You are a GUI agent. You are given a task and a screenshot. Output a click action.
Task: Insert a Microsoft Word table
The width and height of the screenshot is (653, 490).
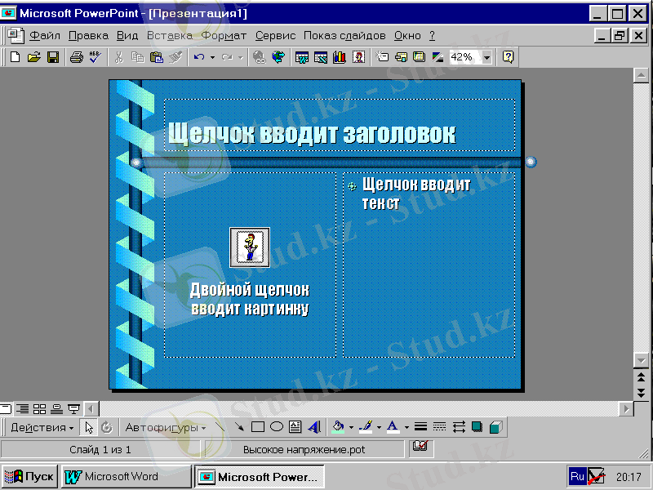[301, 57]
